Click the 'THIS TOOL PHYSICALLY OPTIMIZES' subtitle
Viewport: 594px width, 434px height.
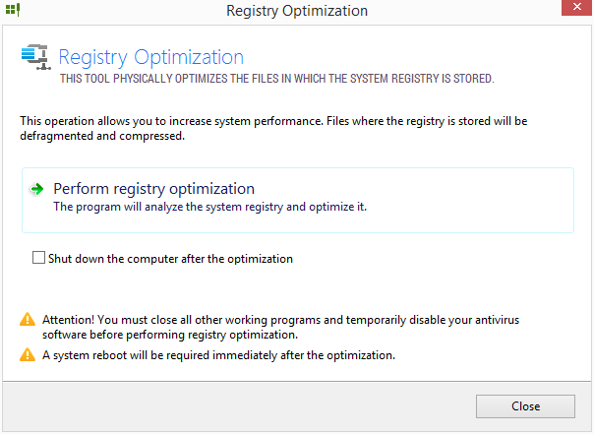coord(277,79)
